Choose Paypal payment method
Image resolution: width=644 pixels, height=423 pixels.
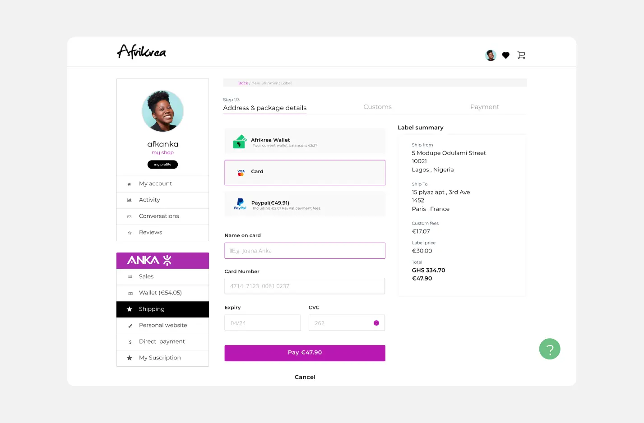click(305, 204)
